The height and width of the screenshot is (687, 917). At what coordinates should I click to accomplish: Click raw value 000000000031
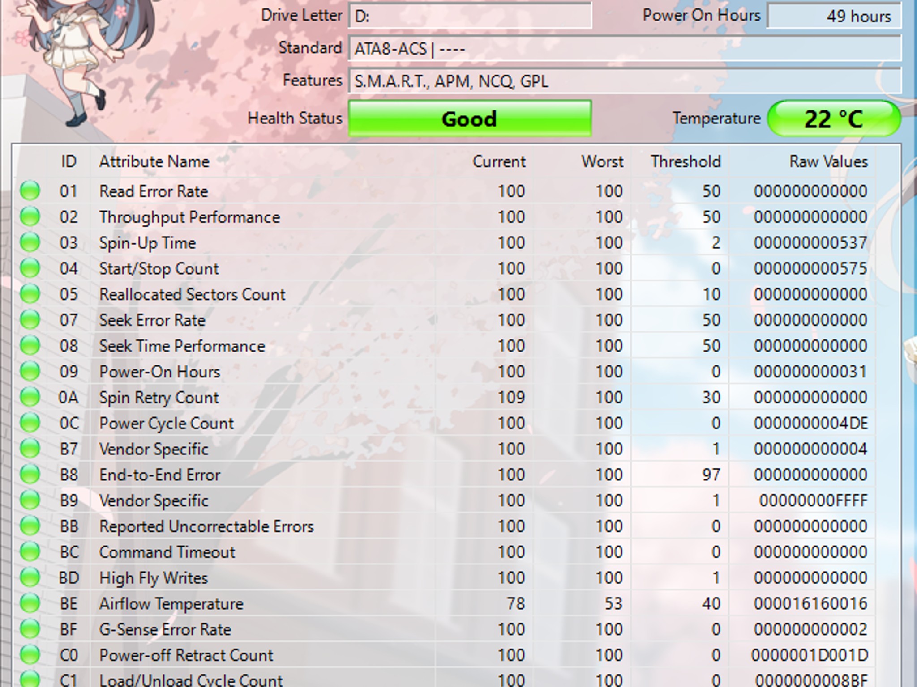pyautogui.click(x=810, y=372)
